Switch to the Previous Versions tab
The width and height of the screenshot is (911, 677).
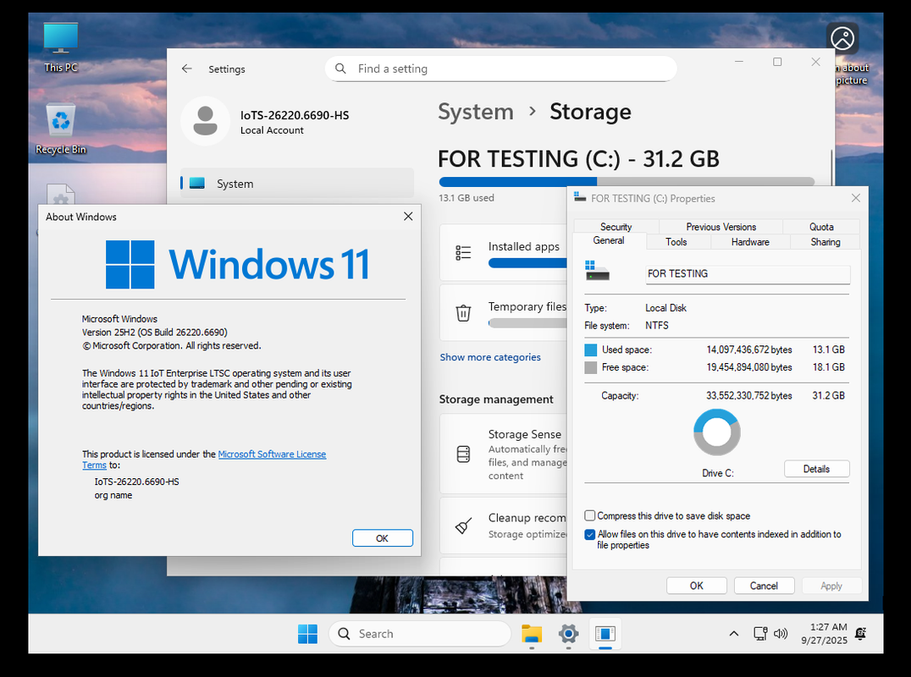tap(721, 227)
